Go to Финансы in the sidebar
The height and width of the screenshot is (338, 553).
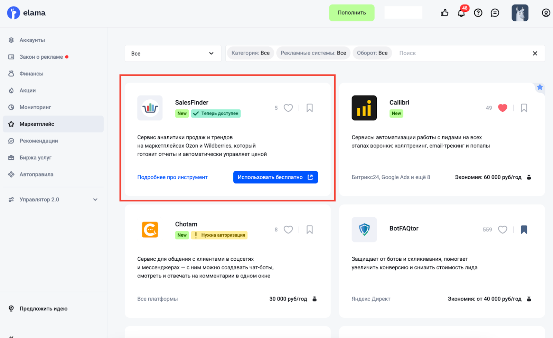click(x=31, y=74)
